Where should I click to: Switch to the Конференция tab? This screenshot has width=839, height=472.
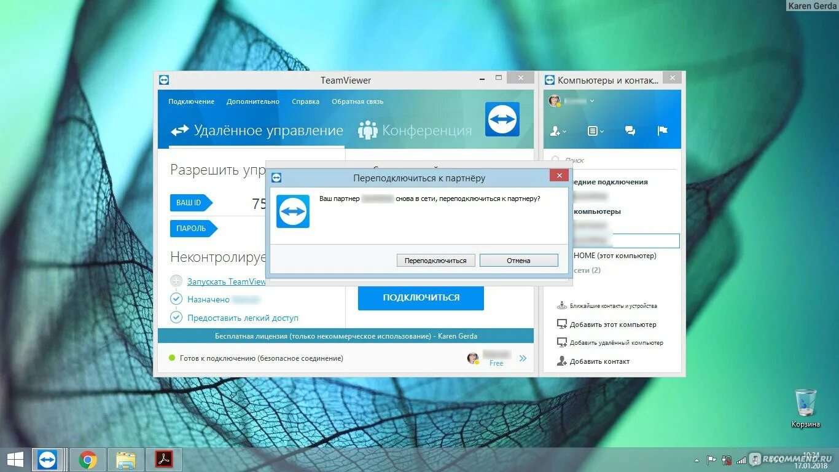tap(416, 130)
